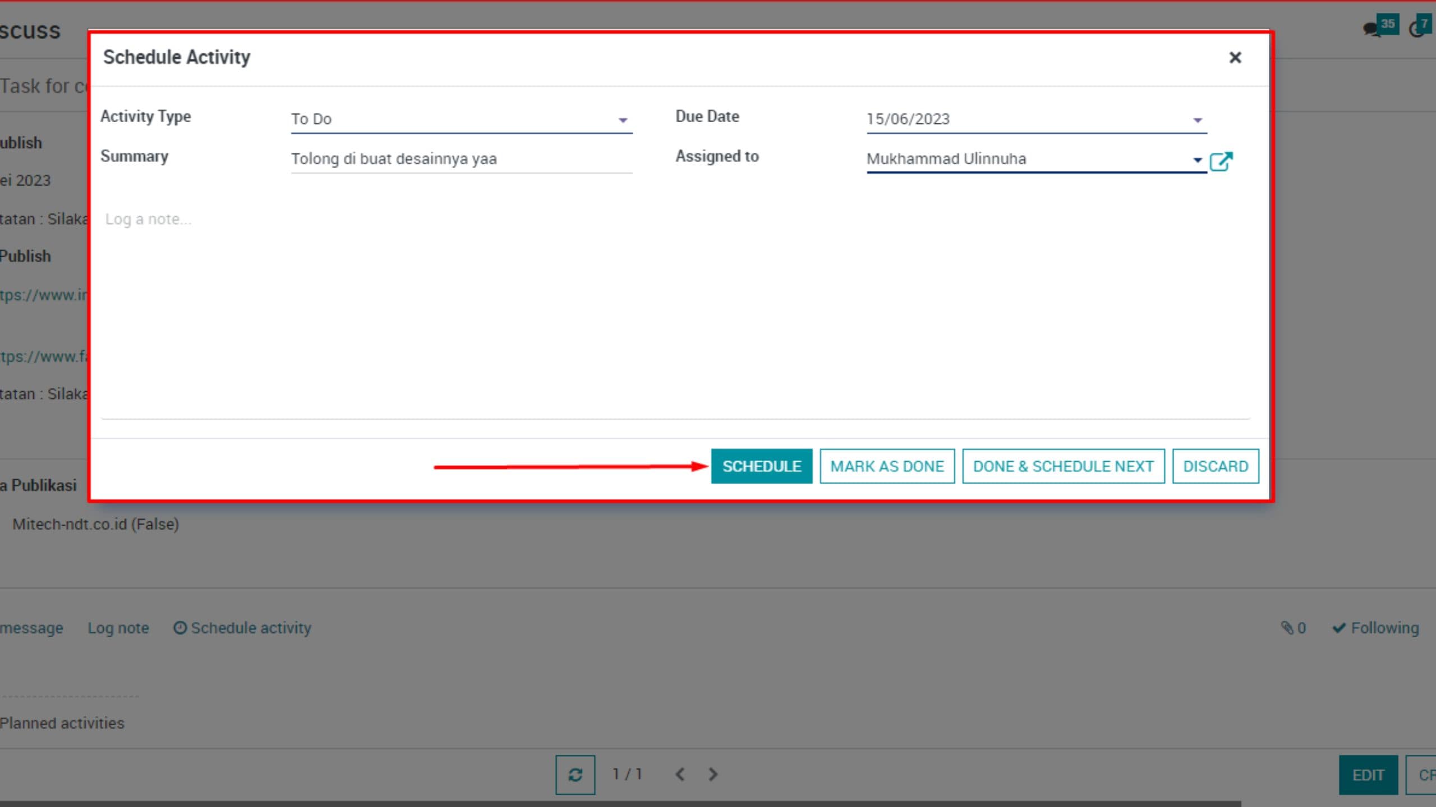Viewport: 1436px width, 807px height.
Task: Toggle the Following status
Action: (1375, 628)
